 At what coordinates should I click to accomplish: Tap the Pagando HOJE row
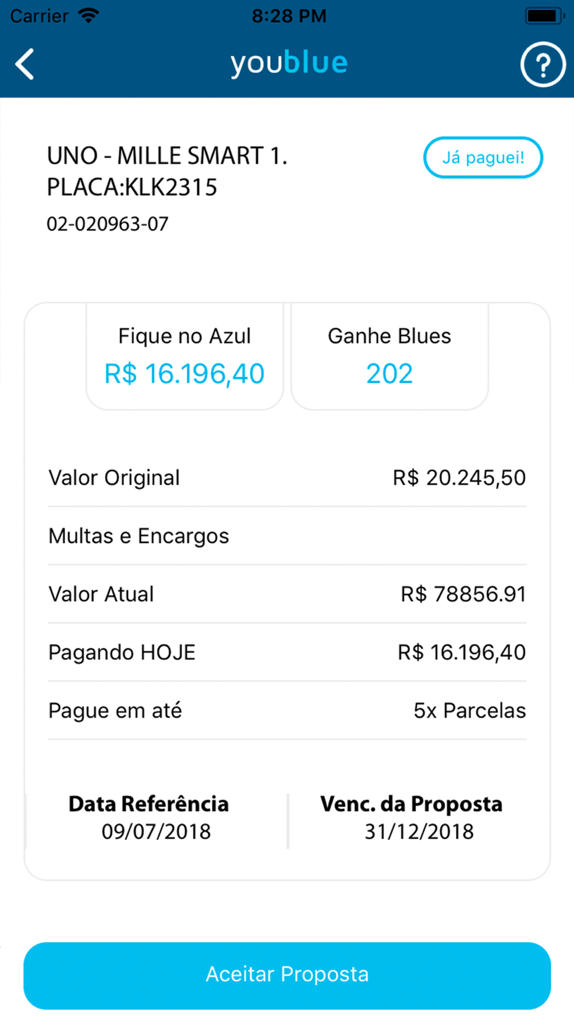point(287,652)
